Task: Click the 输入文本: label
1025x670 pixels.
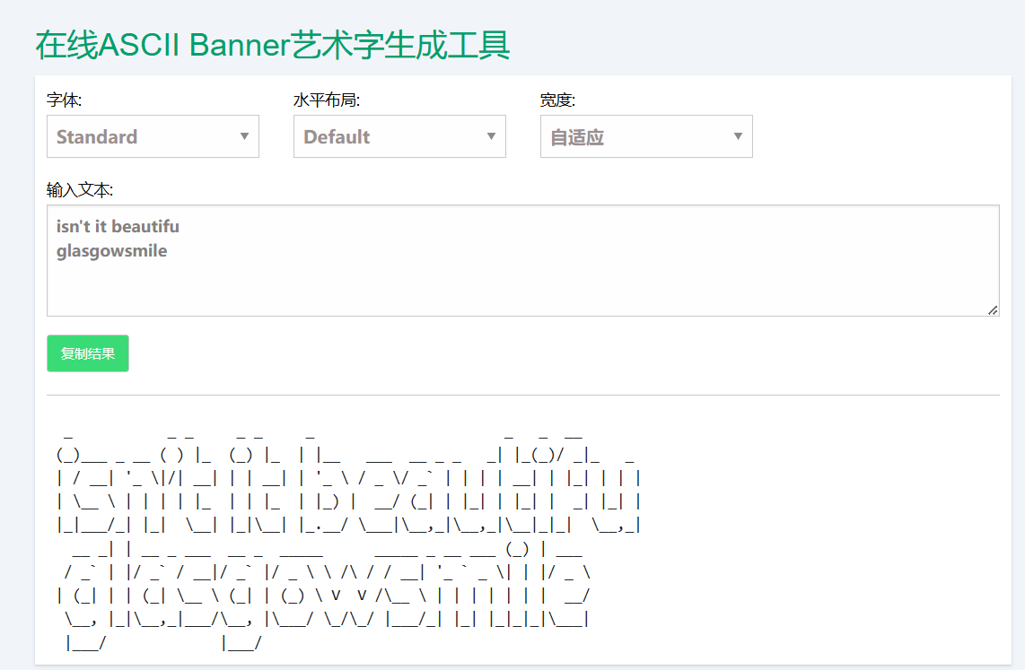Action: (x=80, y=190)
